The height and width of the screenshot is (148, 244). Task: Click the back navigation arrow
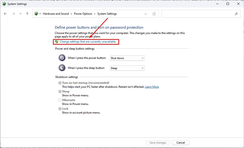click(x=5, y=14)
